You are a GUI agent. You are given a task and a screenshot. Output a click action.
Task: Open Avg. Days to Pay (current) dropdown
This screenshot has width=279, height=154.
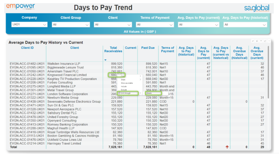(198, 25)
